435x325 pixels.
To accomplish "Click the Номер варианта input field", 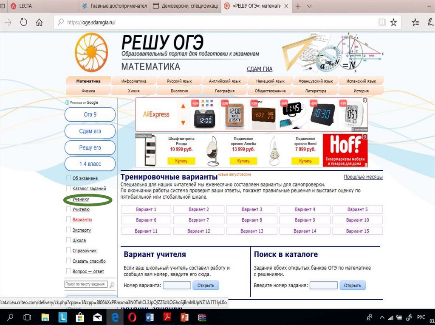I will [x=177, y=285].
